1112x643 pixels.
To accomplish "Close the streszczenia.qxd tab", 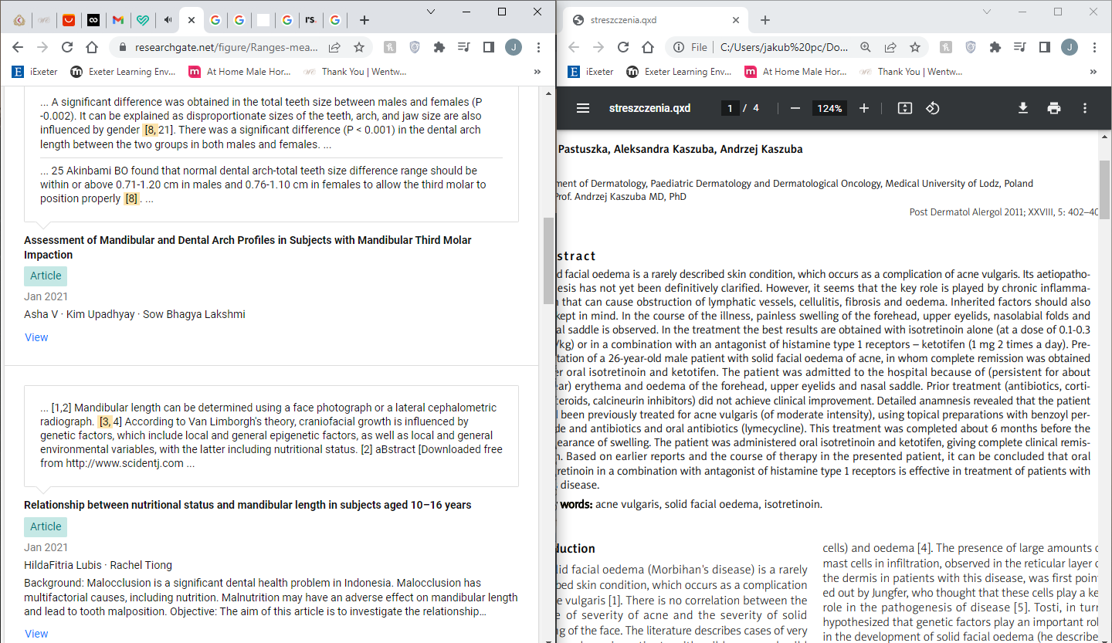I will pos(735,20).
